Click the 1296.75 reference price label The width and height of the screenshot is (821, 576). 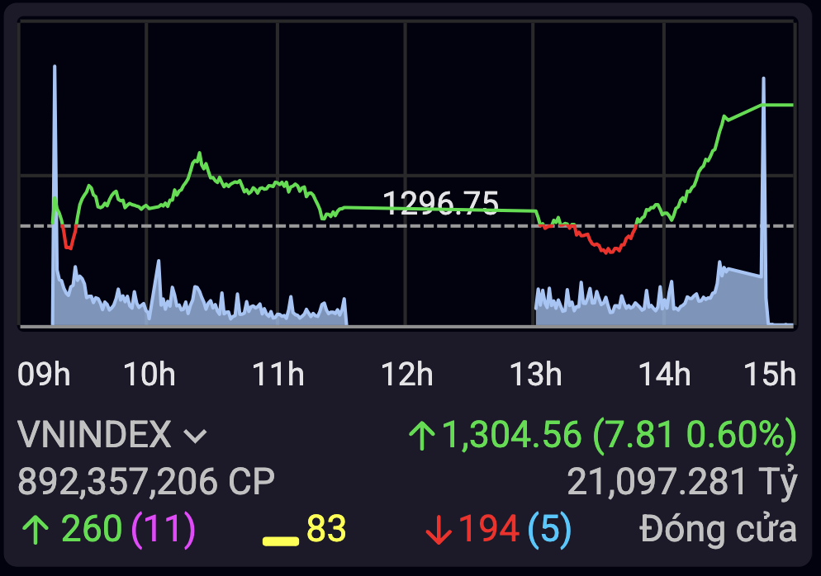point(441,202)
